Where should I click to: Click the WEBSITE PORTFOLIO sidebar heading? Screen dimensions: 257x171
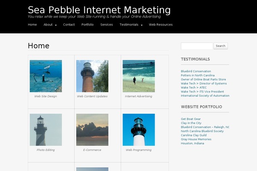[x=201, y=107]
